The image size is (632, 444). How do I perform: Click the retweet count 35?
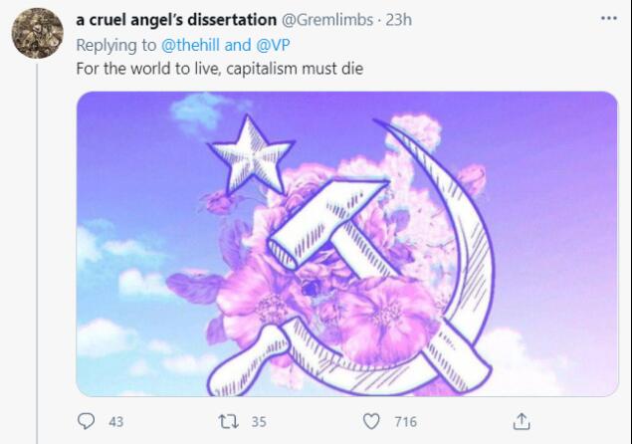(259, 422)
